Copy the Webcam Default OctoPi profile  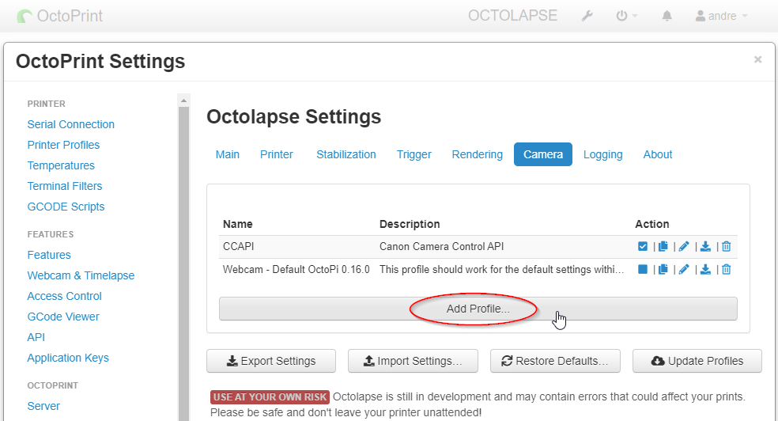(663, 270)
